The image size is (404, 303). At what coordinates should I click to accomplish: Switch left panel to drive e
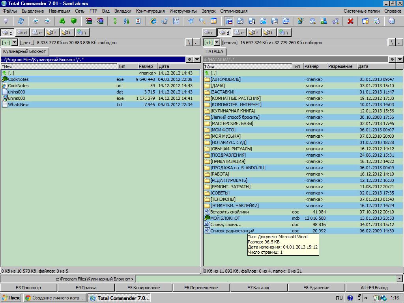point(37,33)
